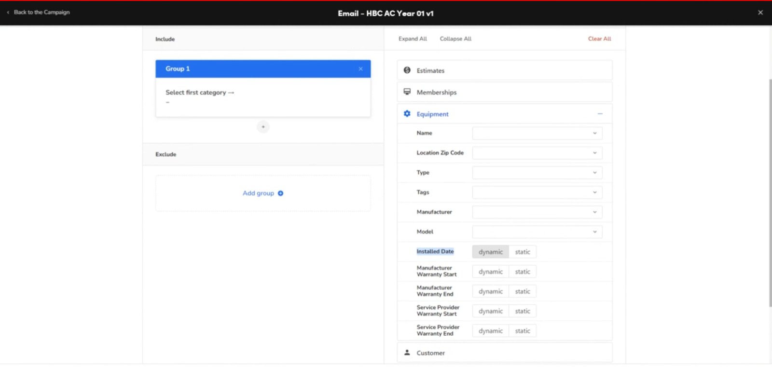This screenshot has height=367, width=772.
Task: Choose static for Manufacturer Warranty End
Action: coord(523,291)
